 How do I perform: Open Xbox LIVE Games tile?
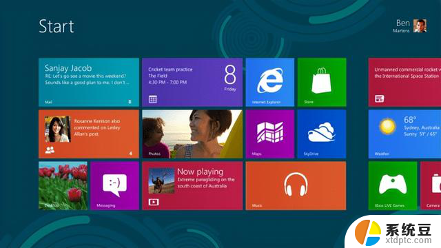coord(393,185)
